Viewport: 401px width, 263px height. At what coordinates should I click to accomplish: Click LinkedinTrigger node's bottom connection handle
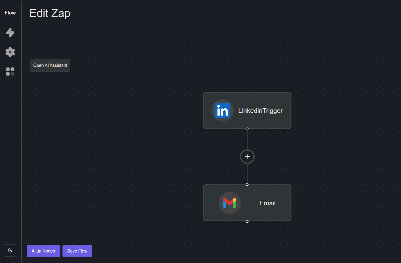point(247,129)
